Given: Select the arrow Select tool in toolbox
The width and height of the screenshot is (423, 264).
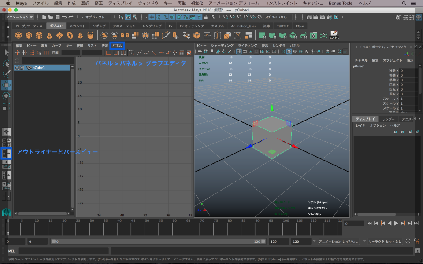Looking at the screenshot, I should point(7,52).
